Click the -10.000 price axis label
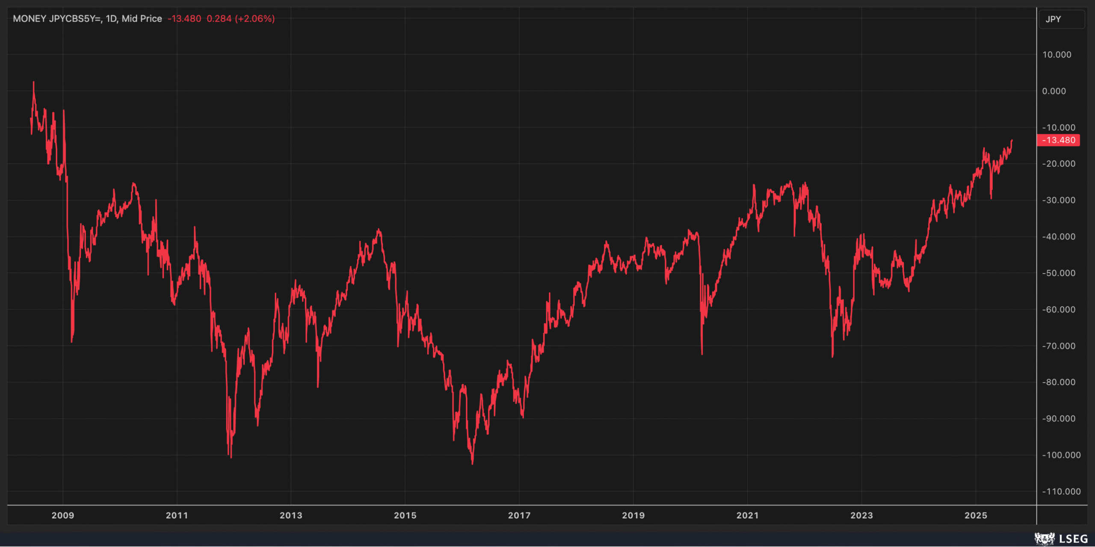Viewport: 1095px width, 547px height. [1059, 127]
